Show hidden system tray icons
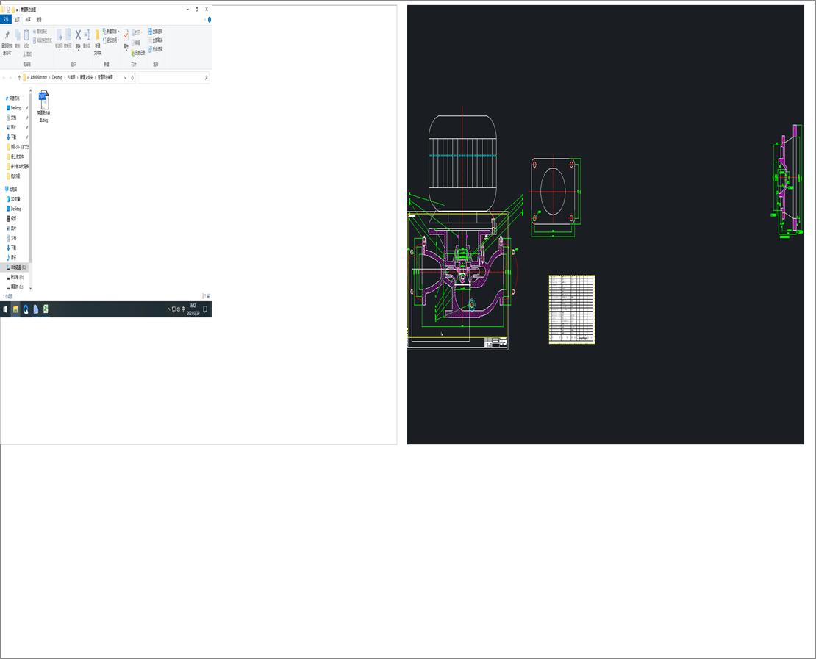The width and height of the screenshot is (816, 659). [x=168, y=309]
